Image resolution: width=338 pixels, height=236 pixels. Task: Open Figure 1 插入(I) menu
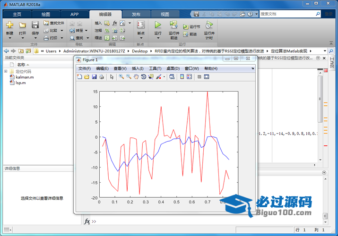[x=138, y=68]
